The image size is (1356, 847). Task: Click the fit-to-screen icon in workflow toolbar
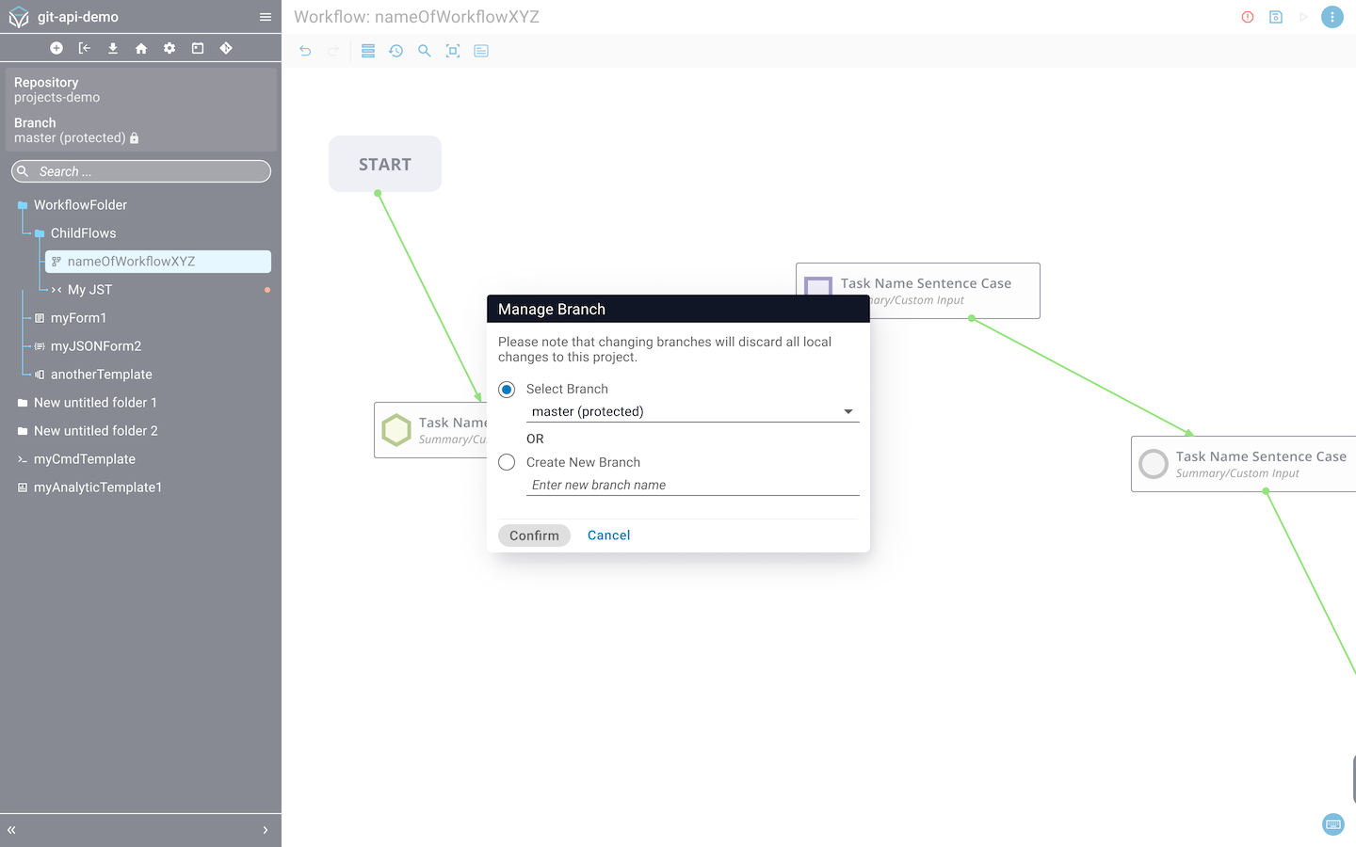(x=453, y=51)
